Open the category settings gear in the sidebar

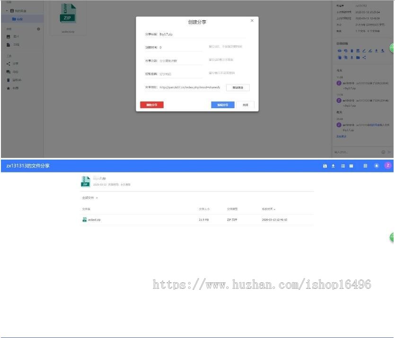(38, 29)
